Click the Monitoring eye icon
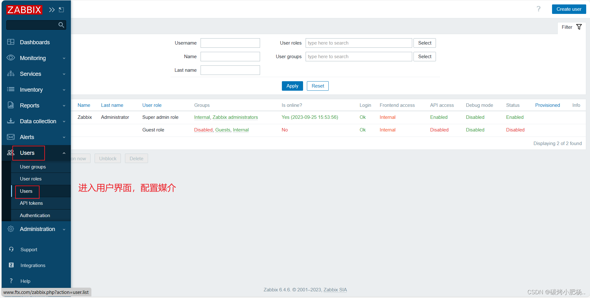Viewport: 590px width, 298px height. [11, 58]
